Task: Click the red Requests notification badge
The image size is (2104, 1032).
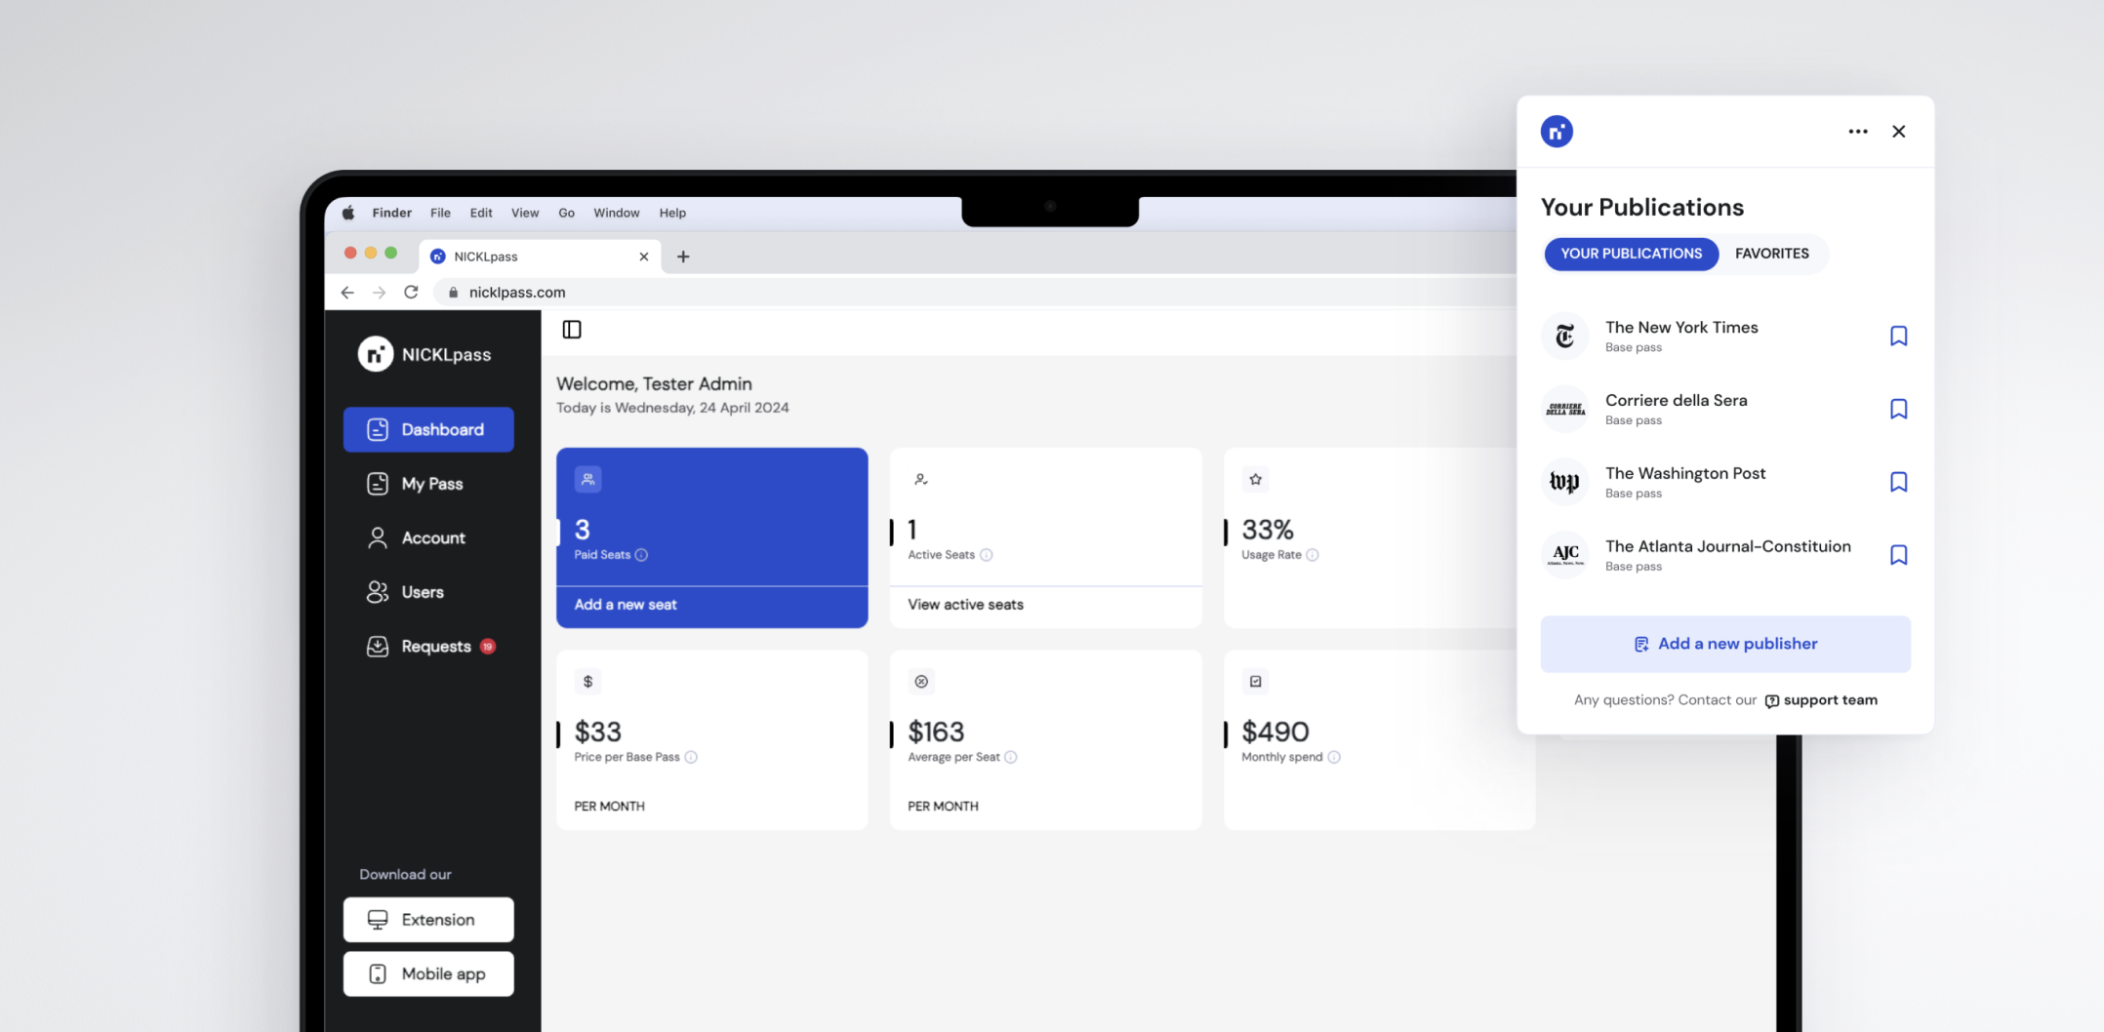Action: tap(488, 647)
